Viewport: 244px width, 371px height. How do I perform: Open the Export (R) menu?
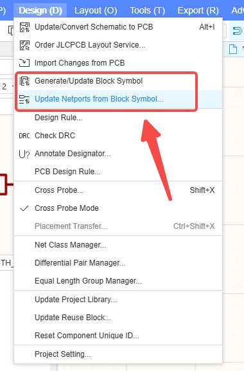[198, 10]
